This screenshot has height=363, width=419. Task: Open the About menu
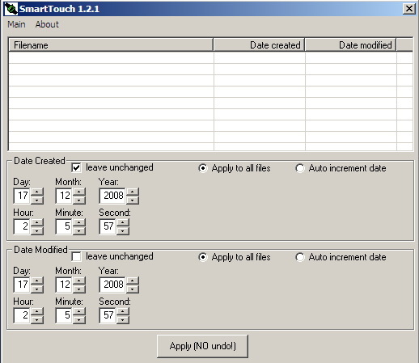click(x=47, y=24)
